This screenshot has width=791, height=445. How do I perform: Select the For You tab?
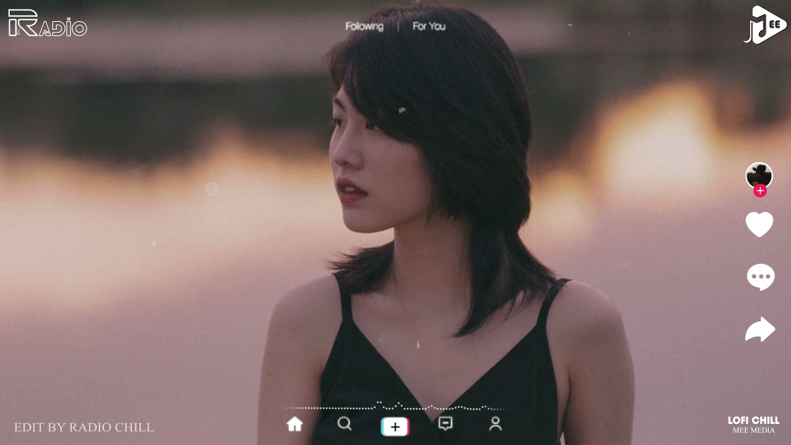429,27
